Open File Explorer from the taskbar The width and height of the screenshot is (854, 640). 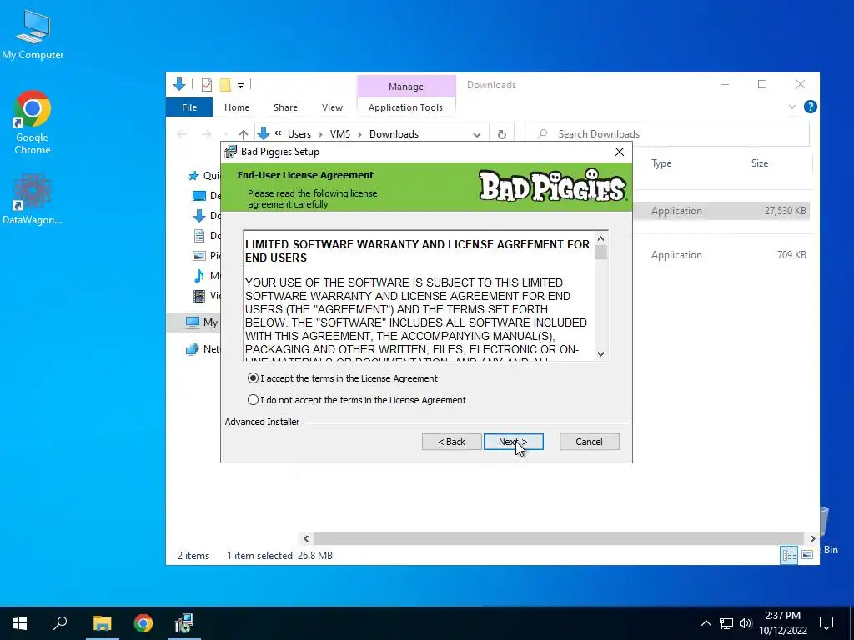click(102, 623)
